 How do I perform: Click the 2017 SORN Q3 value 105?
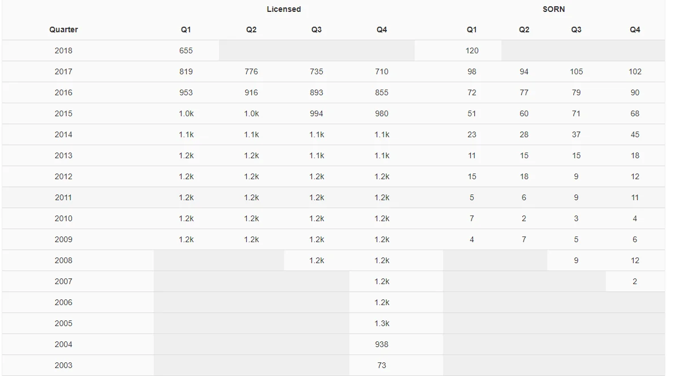coord(576,72)
